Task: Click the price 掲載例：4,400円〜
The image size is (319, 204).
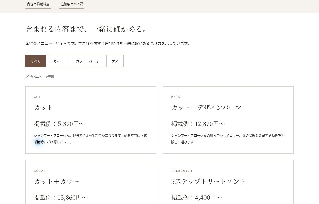Action: 196,198
